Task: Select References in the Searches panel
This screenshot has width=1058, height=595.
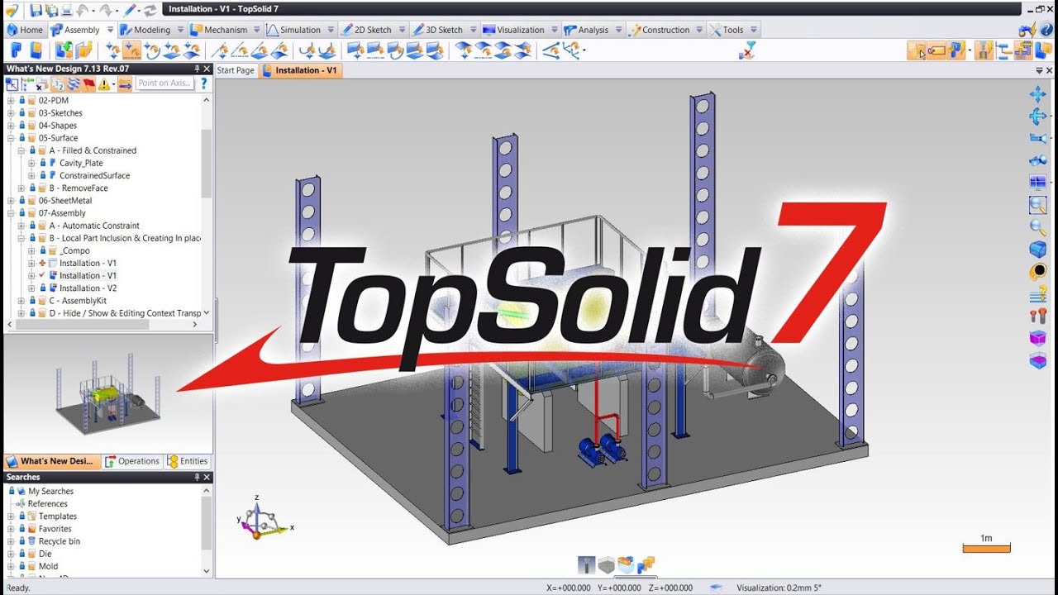Action: click(x=47, y=504)
